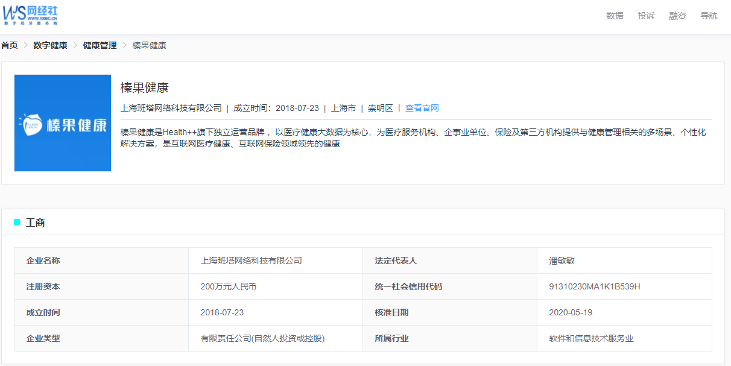Click the 成立时间：2018-07-23 header text

pyautogui.click(x=276, y=108)
